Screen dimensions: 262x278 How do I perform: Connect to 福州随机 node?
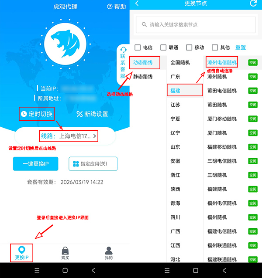click(x=217, y=217)
